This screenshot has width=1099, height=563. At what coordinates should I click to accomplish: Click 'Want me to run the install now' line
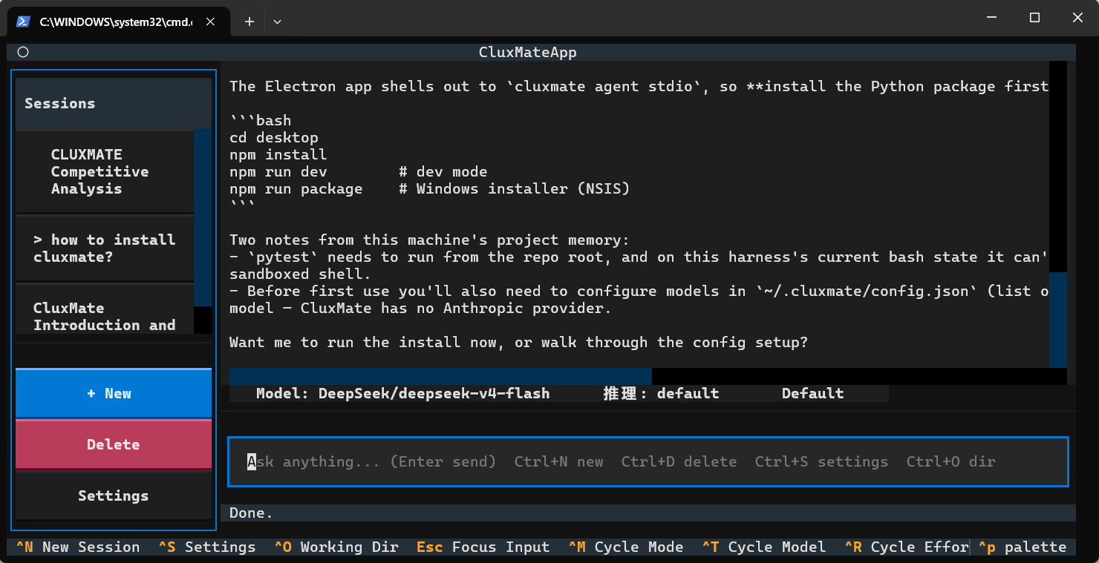519,342
